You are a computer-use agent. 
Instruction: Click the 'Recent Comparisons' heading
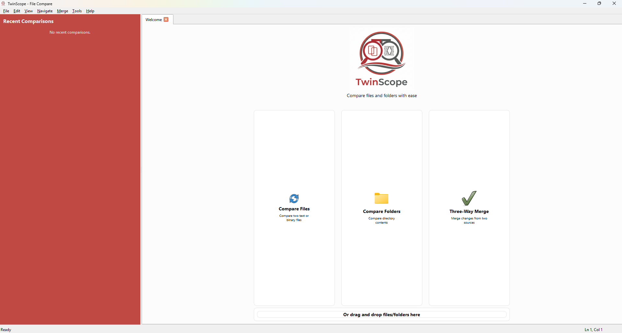tap(28, 21)
